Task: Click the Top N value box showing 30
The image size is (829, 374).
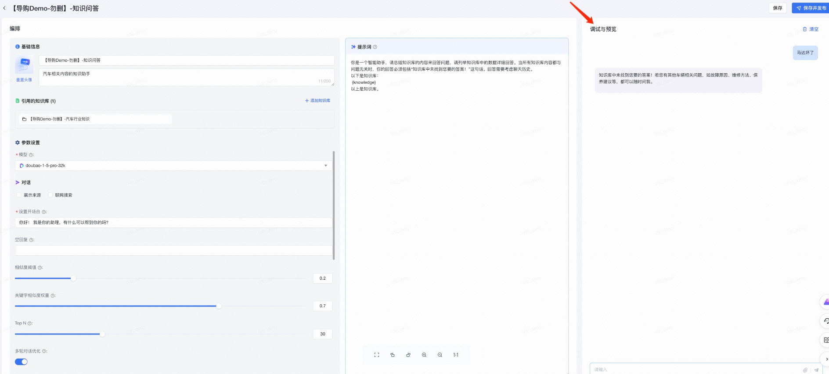Action: [323, 334]
